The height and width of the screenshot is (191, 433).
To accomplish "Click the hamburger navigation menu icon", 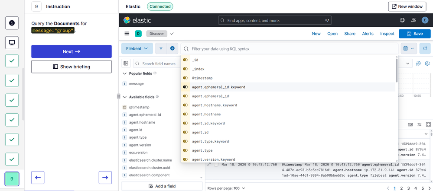I will tap(127, 34).
